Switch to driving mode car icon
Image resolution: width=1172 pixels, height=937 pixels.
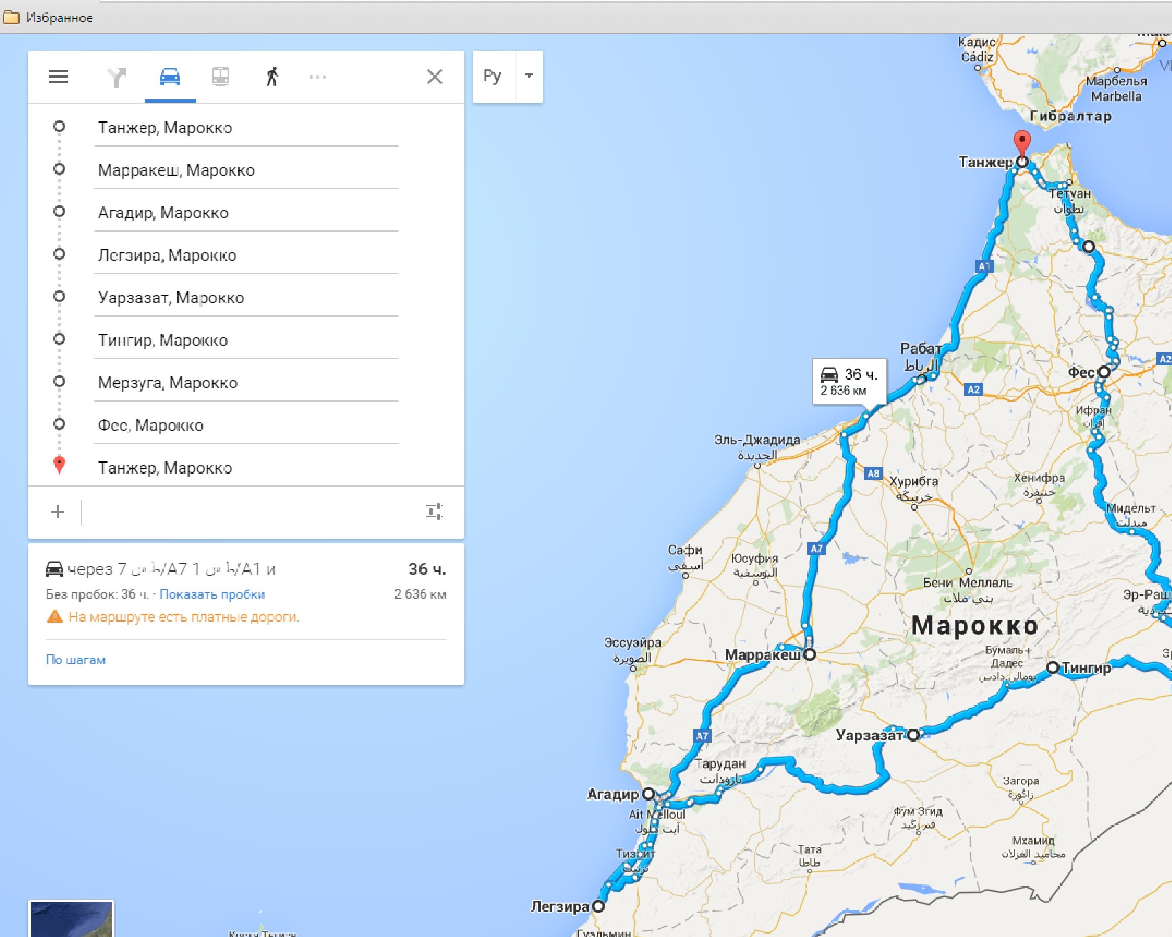[x=170, y=77]
